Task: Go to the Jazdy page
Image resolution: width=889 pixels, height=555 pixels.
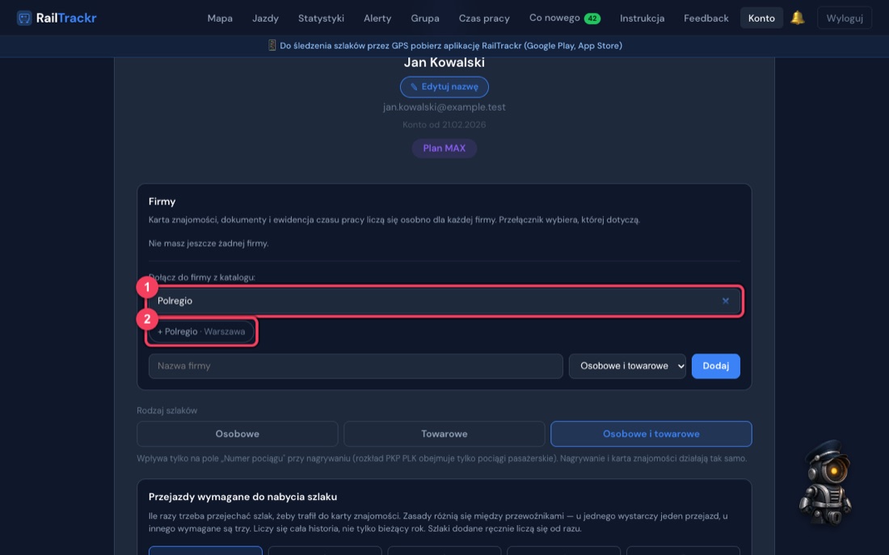Action: 265,18
